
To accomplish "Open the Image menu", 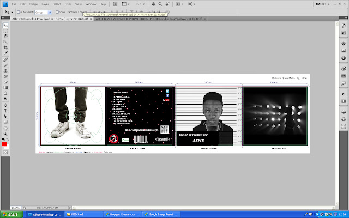I will click(33, 4).
